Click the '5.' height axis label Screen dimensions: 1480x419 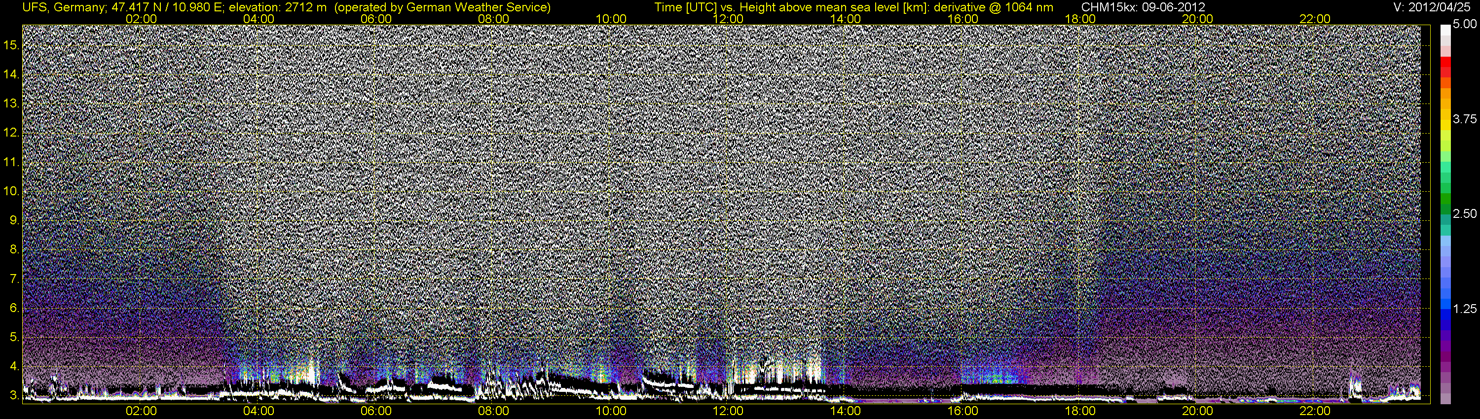click(15, 337)
